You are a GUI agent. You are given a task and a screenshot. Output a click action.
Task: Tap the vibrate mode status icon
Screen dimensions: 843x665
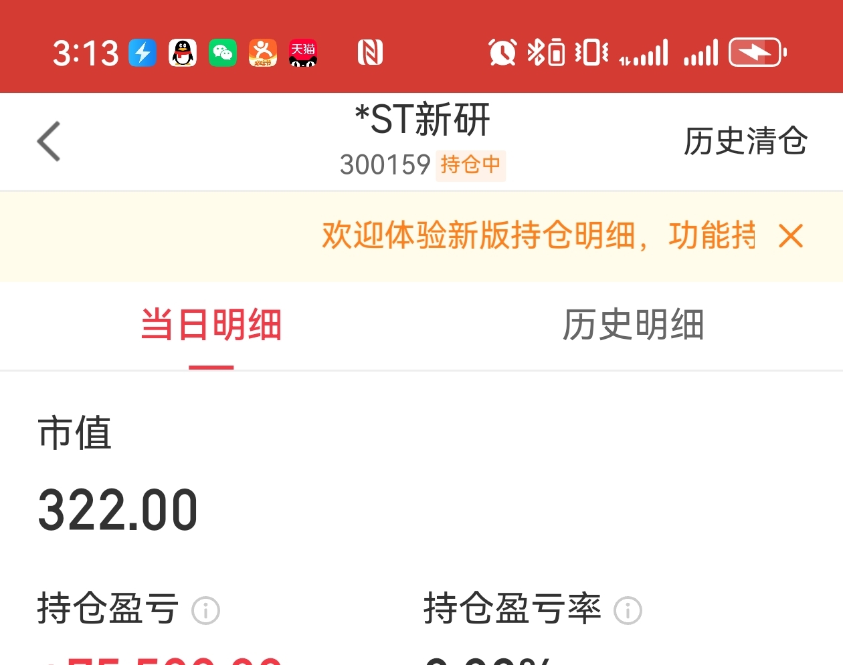click(x=591, y=52)
